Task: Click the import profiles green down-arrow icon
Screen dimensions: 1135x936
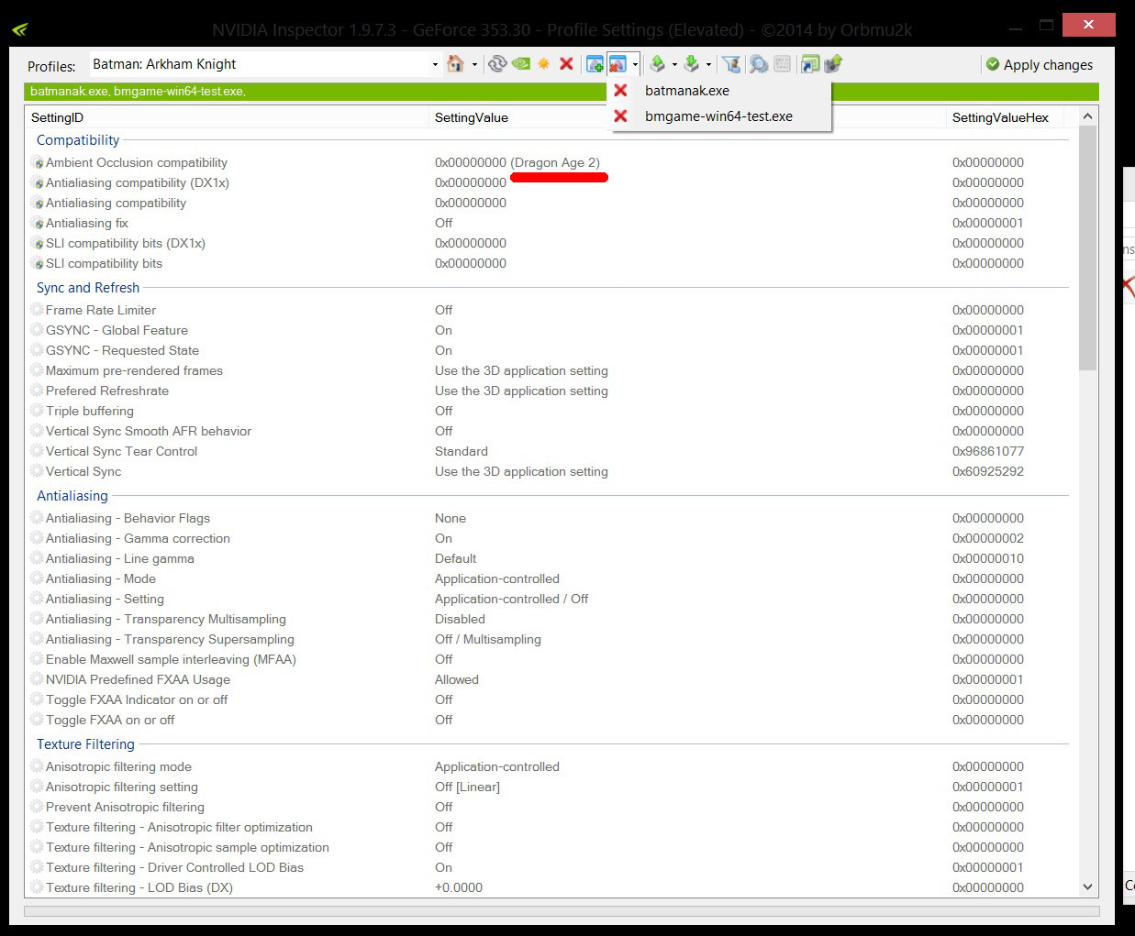Action: tap(692, 64)
